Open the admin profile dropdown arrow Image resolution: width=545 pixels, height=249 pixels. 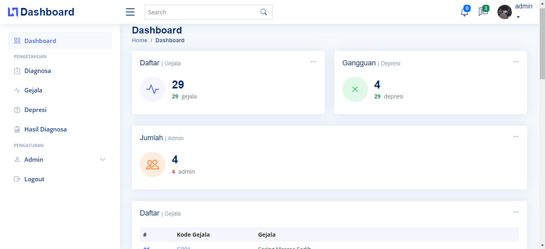click(x=518, y=17)
